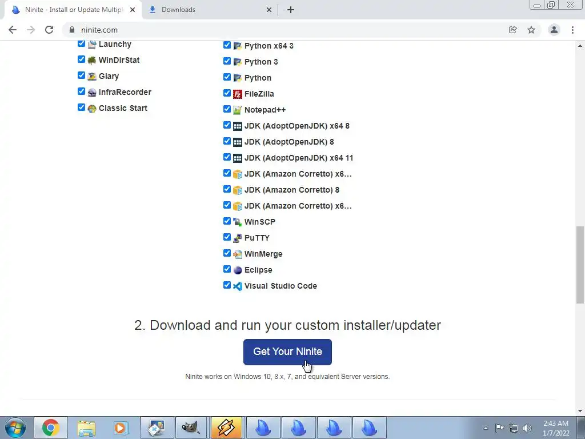Uncheck the JDK (AdoptOpenJDK) x64 11 checkbox
Screen dimensions: 585x439
[x=227, y=157]
